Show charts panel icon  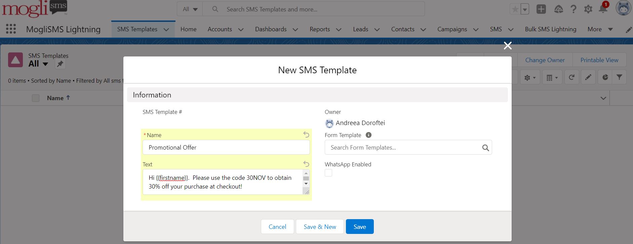605,78
